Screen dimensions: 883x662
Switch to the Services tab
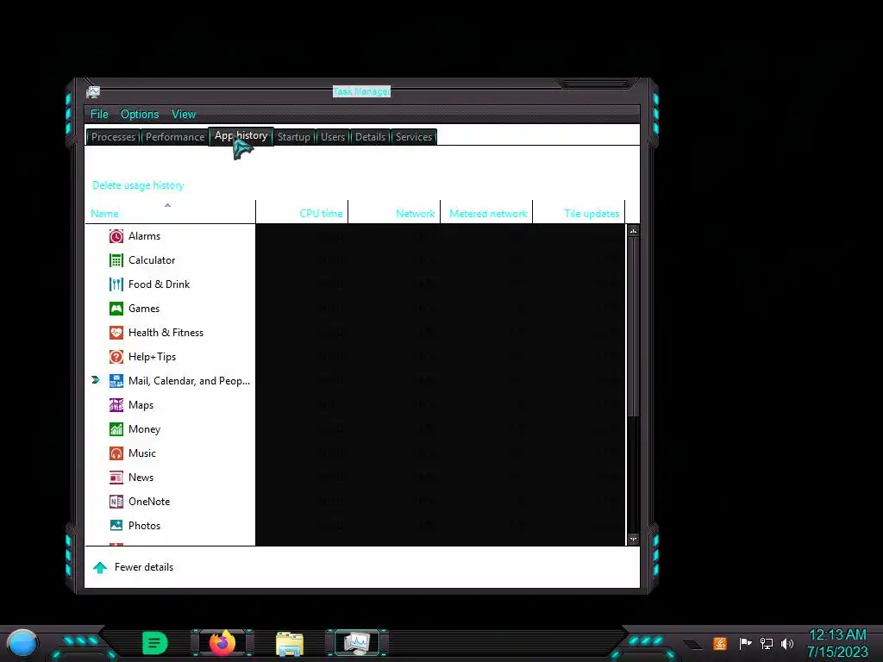click(414, 137)
